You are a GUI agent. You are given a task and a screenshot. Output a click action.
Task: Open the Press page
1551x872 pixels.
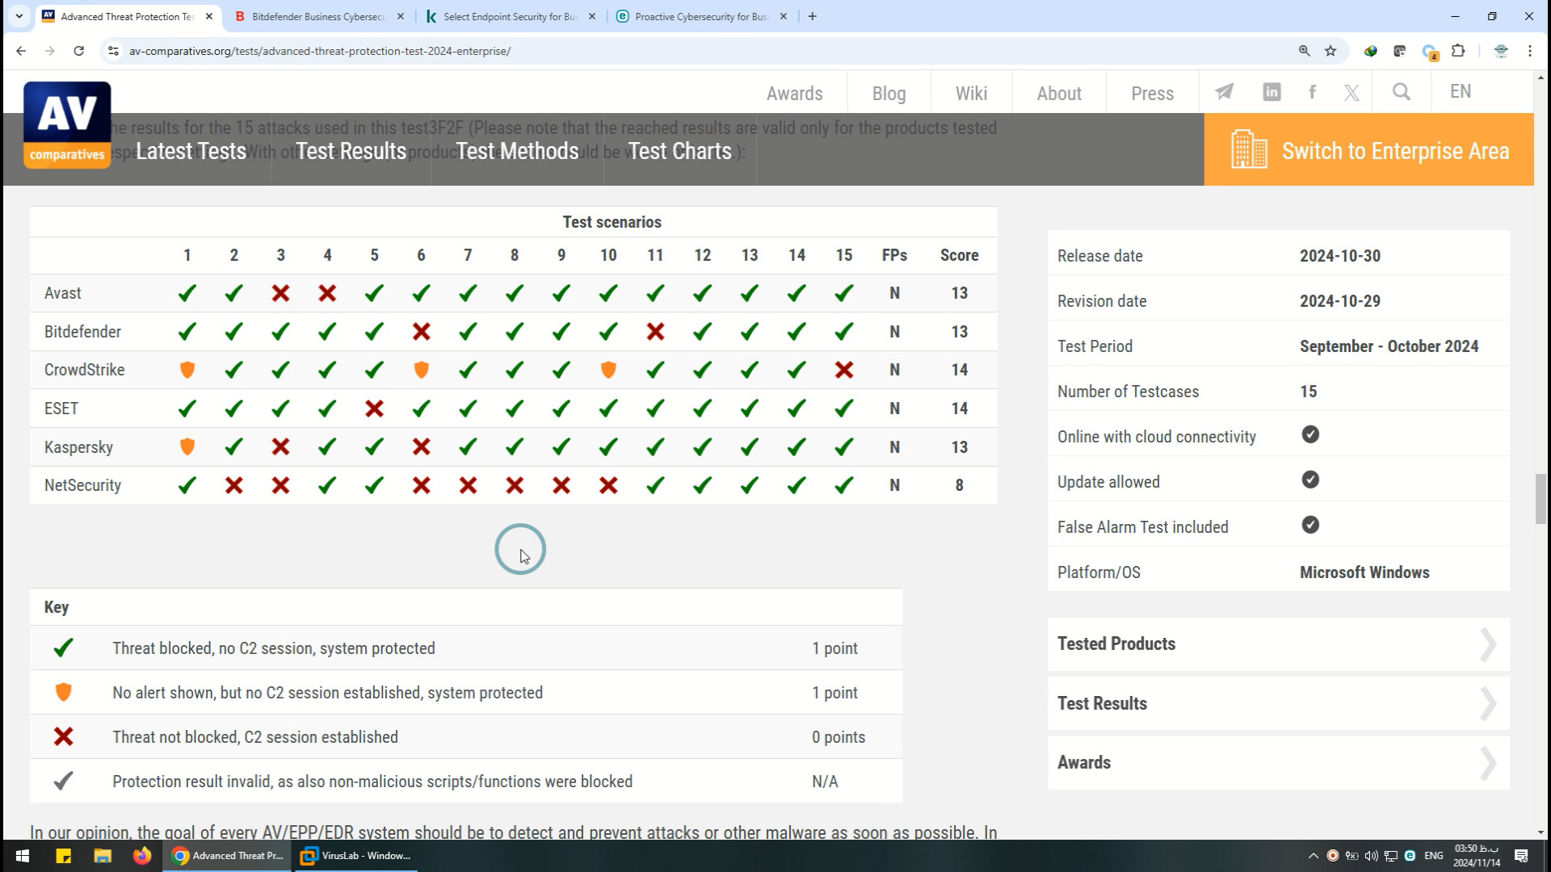[x=1152, y=93]
